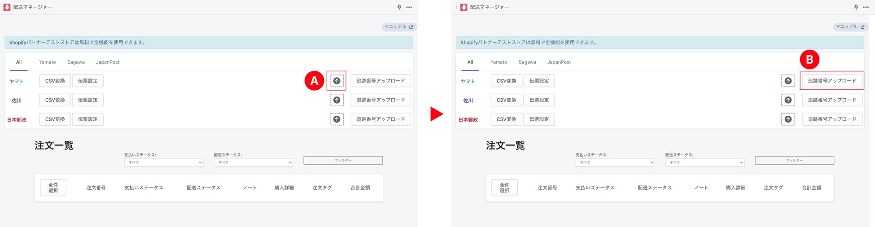This screenshot has width=875, height=227.
Task: Click the pin icon in right screenshot header
Action: coord(856,7)
